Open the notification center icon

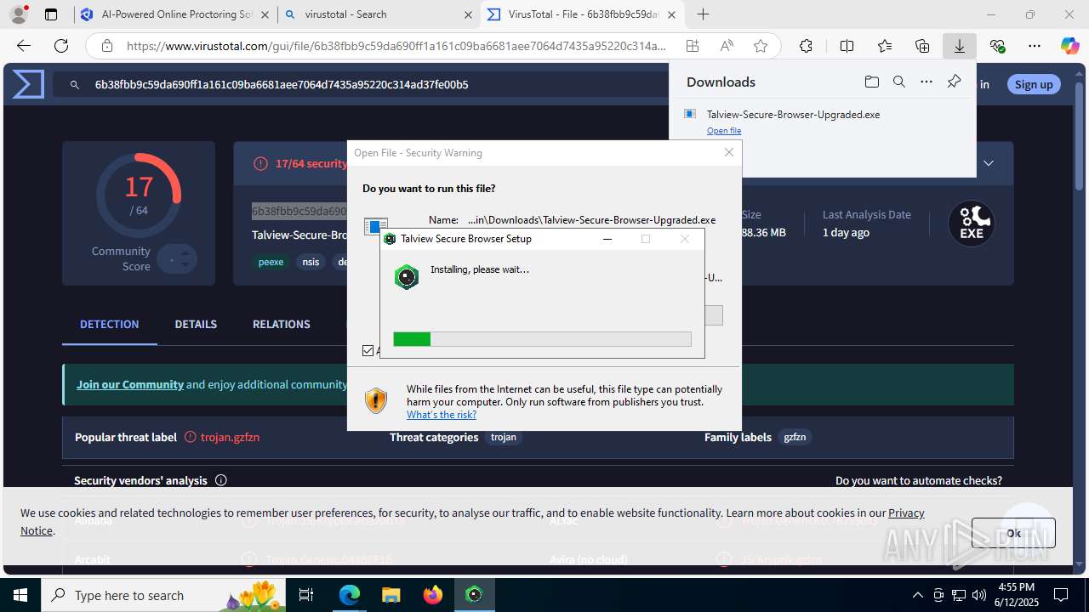pyautogui.click(x=1061, y=595)
